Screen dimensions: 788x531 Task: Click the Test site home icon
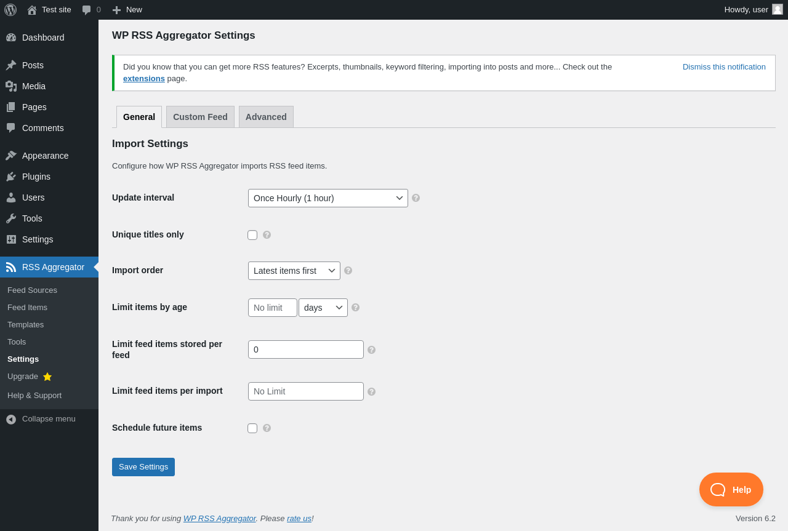32,10
